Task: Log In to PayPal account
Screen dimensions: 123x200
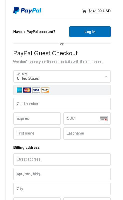Action: coord(90,32)
